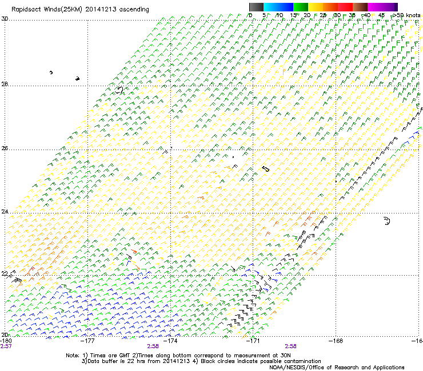Click the latitude label 22
Screen dimensions: 423x371
click(x=5, y=273)
